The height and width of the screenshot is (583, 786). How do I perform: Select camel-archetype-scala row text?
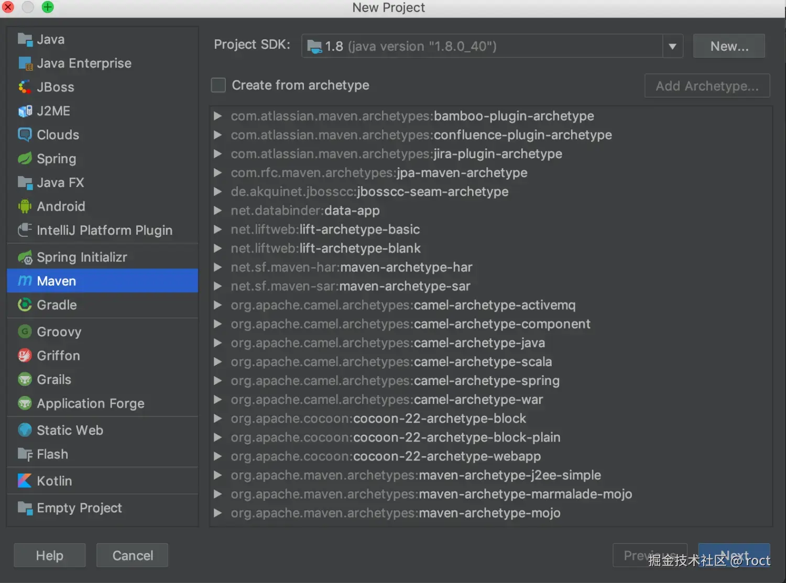coord(391,361)
